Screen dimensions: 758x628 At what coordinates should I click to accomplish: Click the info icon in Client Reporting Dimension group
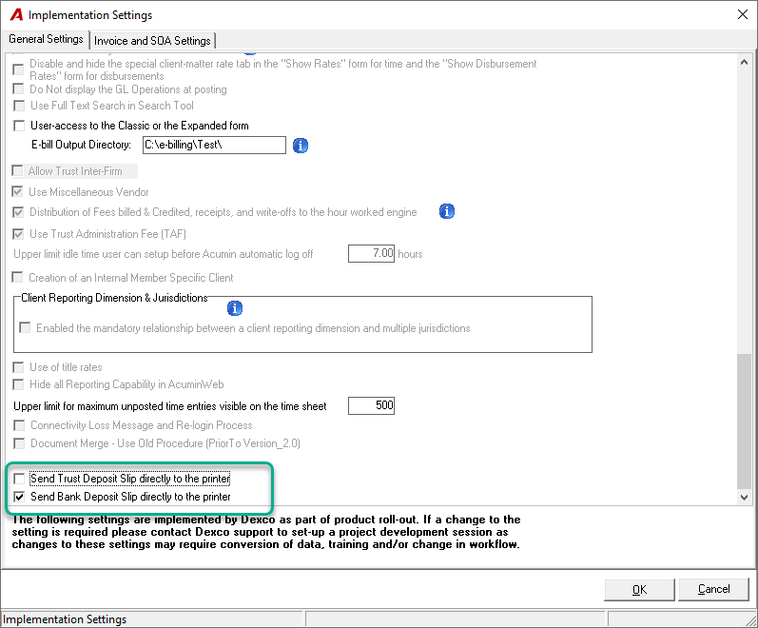[x=235, y=308]
